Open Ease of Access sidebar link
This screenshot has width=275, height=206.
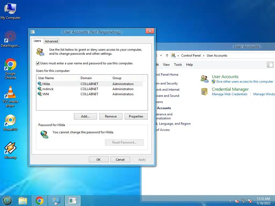point(163,130)
